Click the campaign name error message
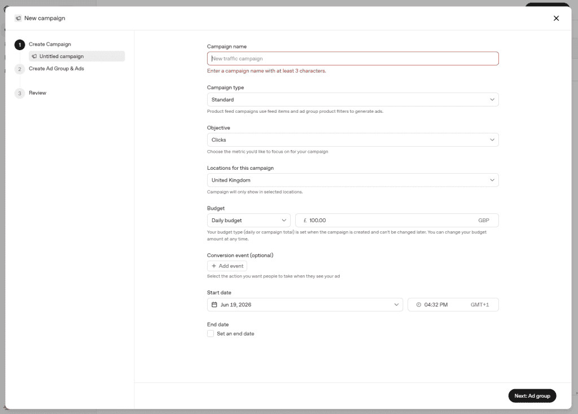Image resolution: width=578 pixels, height=414 pixels. point(266,71)
